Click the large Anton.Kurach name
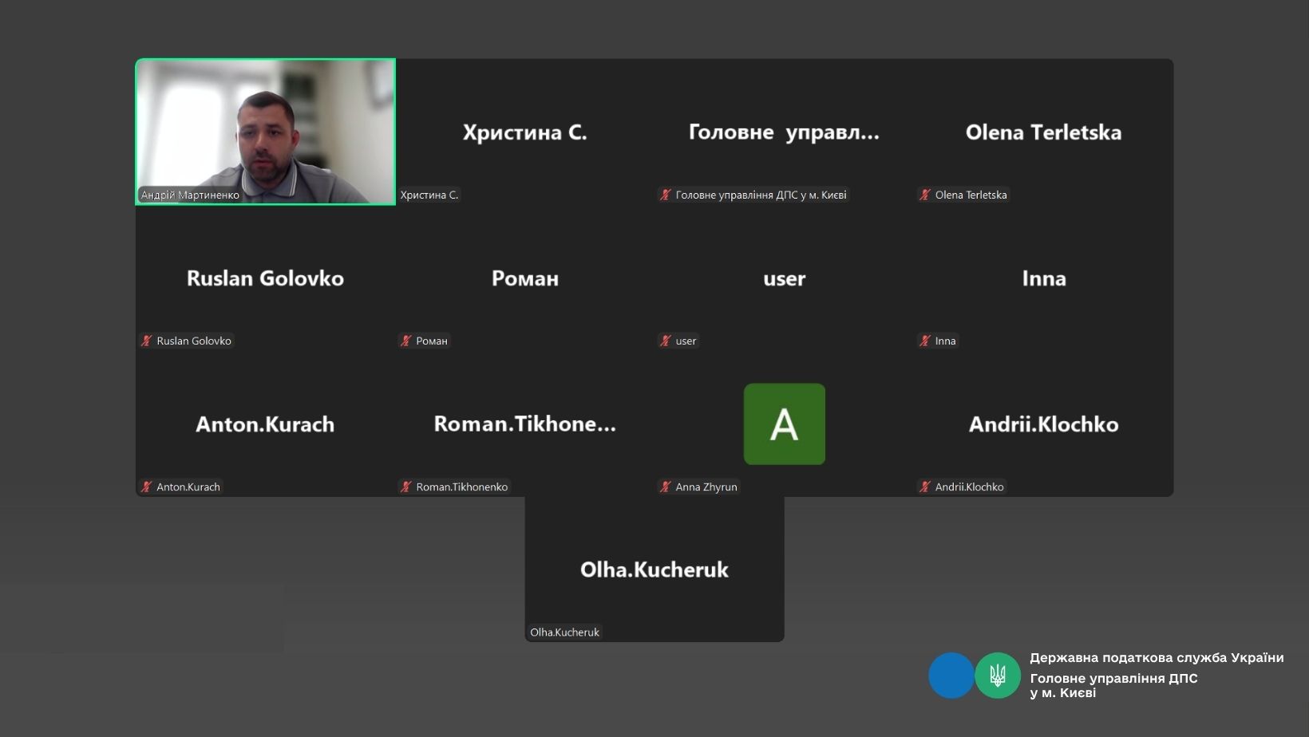Image resolution: width=1309 pixels, height=737 pixels. [x=265, y=424]
